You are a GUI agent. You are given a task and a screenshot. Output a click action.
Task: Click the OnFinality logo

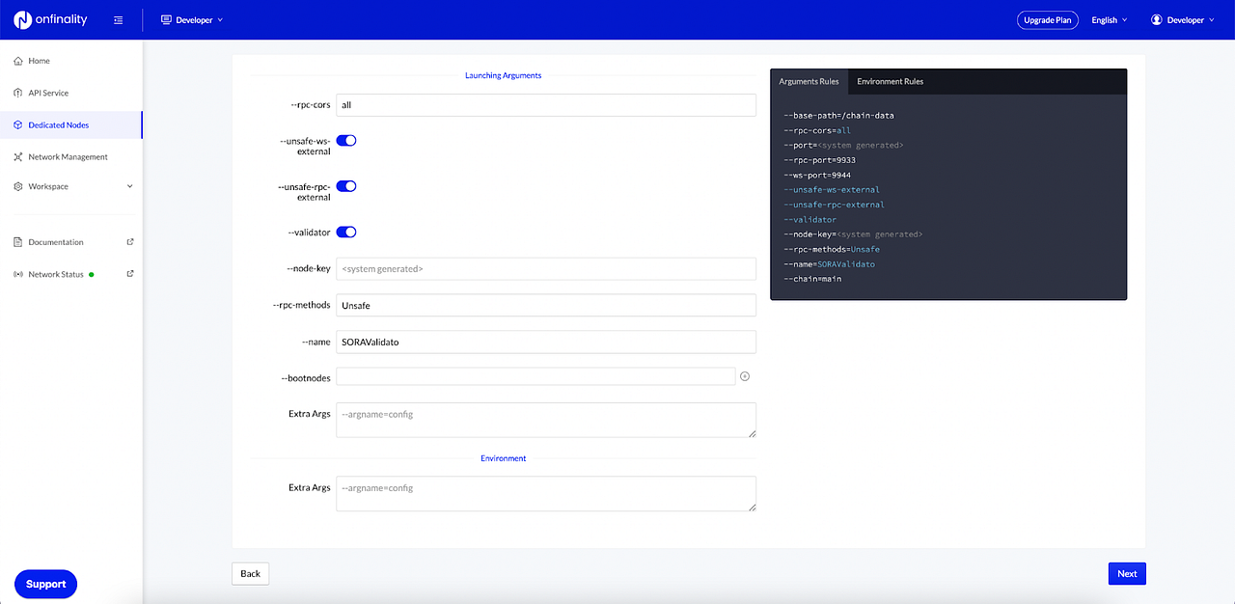pyautogui.click(x=51, y=19)
